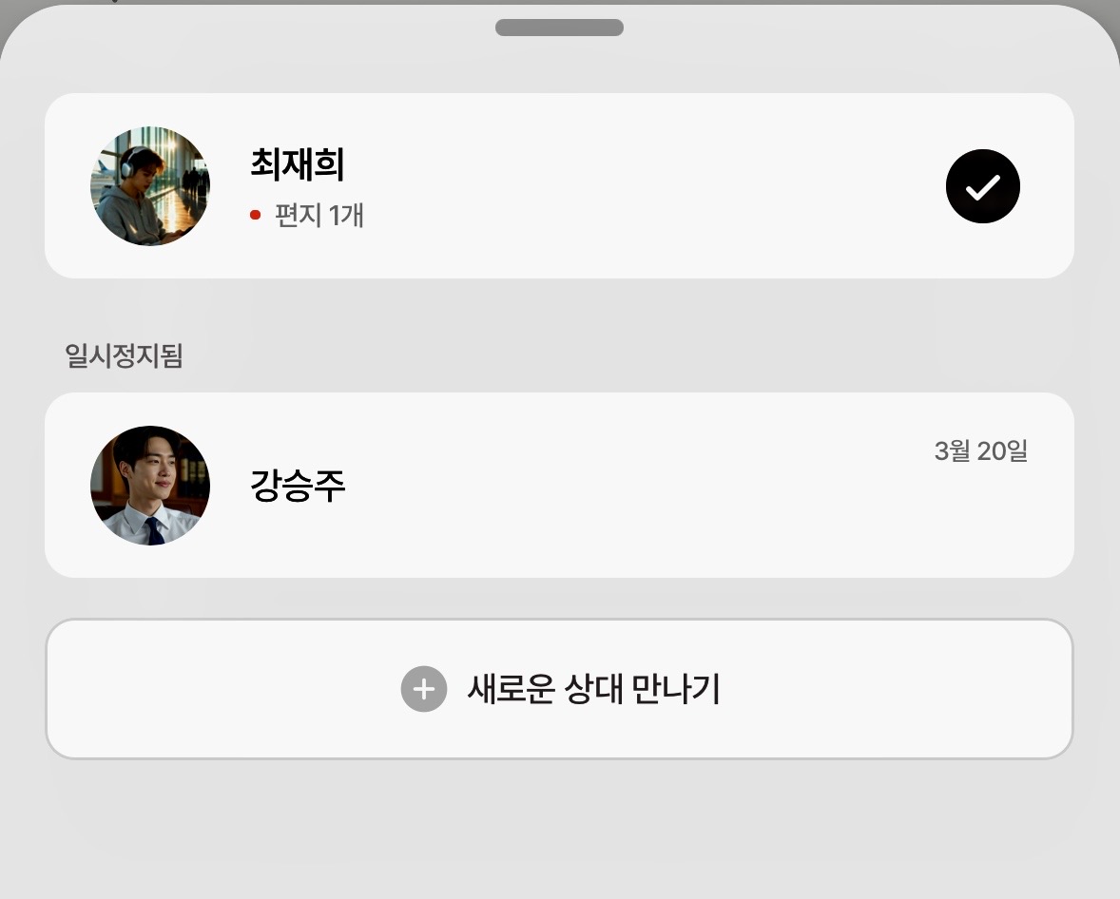The image size is (1120, 899).
Task: Select the 최재희 card between name and checkmark
Action: pos(647,186)
